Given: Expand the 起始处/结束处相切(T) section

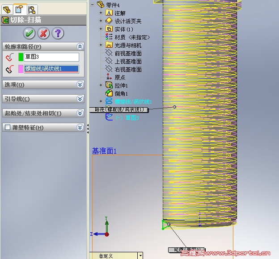Looking at the screenshot, I should coord(80,113).
